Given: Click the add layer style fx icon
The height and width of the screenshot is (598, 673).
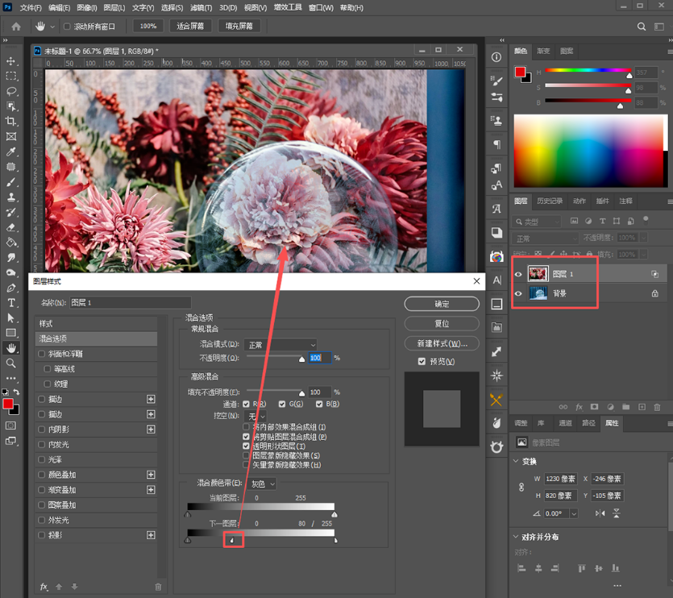Looking at the screenshot, I should [x=579, y=407].
